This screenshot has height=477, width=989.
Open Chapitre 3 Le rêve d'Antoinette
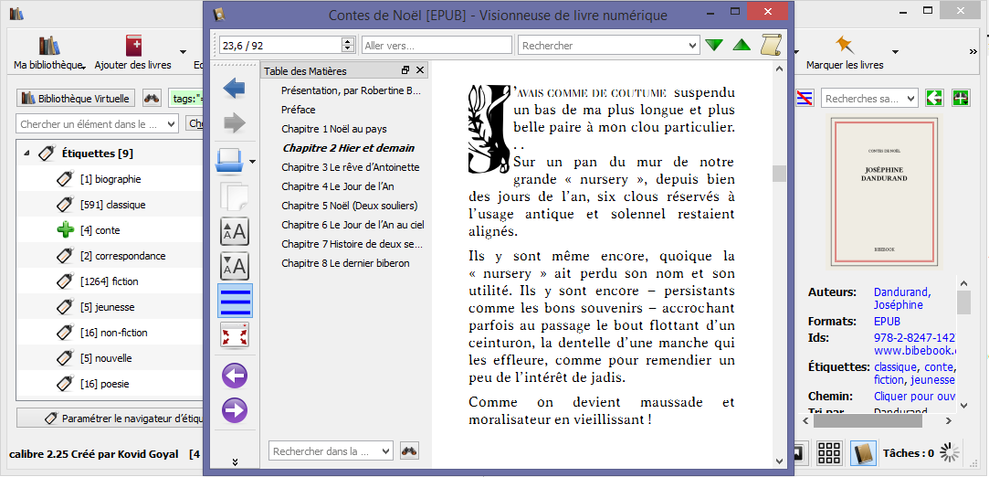350,167
